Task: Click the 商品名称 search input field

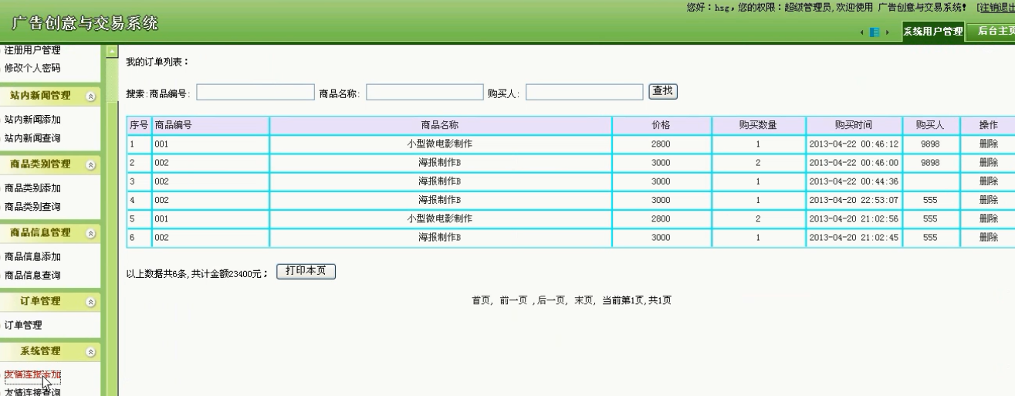Action: coord(425,92)
